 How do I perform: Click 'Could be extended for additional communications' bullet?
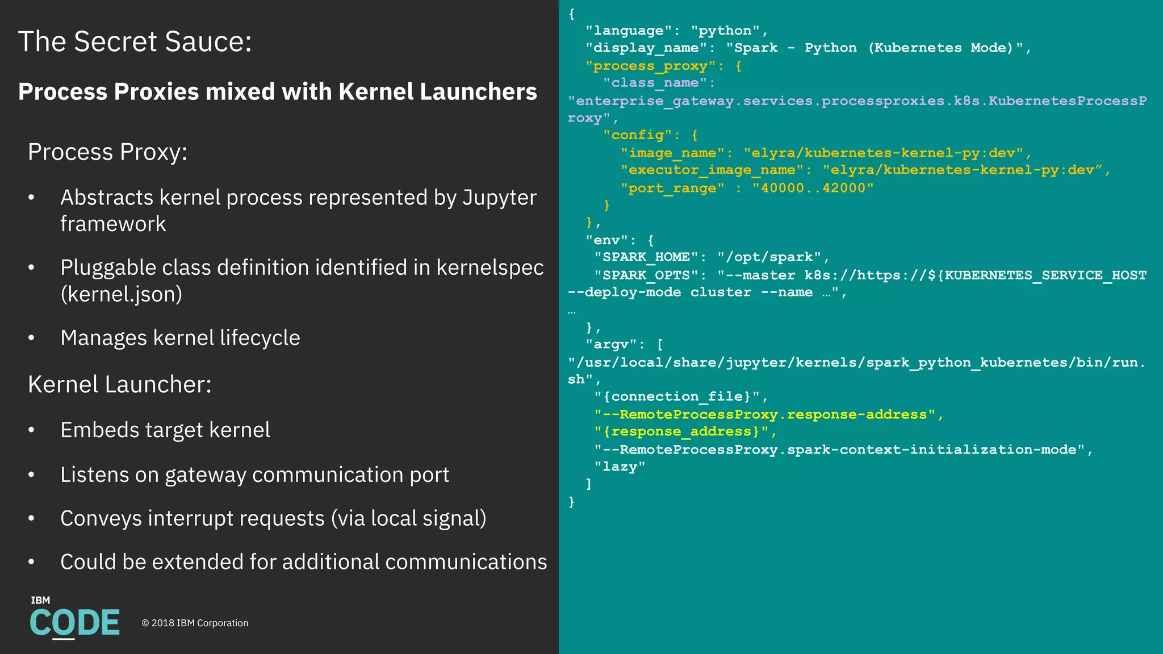pos(304,562)
